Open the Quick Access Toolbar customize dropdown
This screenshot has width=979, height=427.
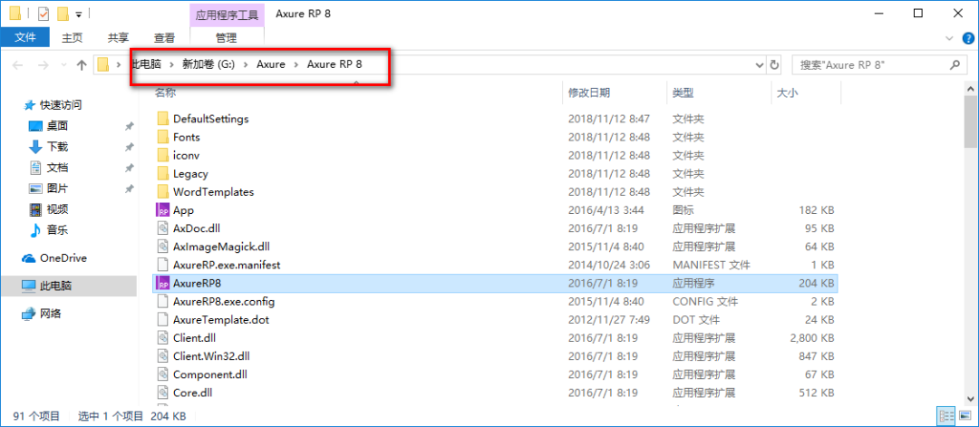tap(79, 14)
